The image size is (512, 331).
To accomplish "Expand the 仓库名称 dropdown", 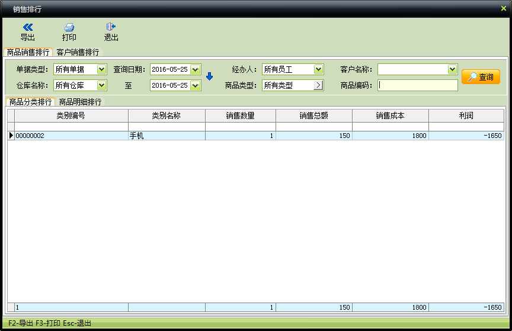I will coord(101,85).
